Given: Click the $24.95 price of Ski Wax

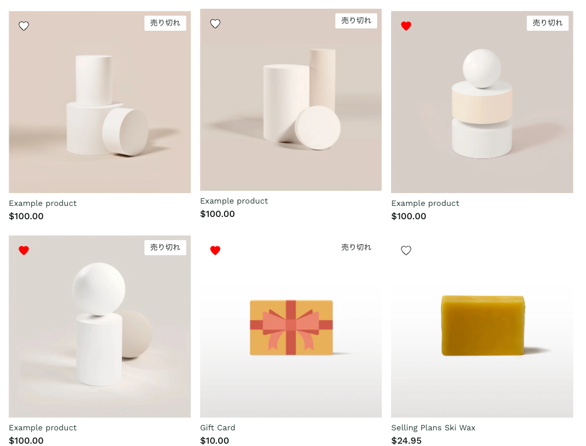Looking at the screenshot, I should [x=406, y=441].
